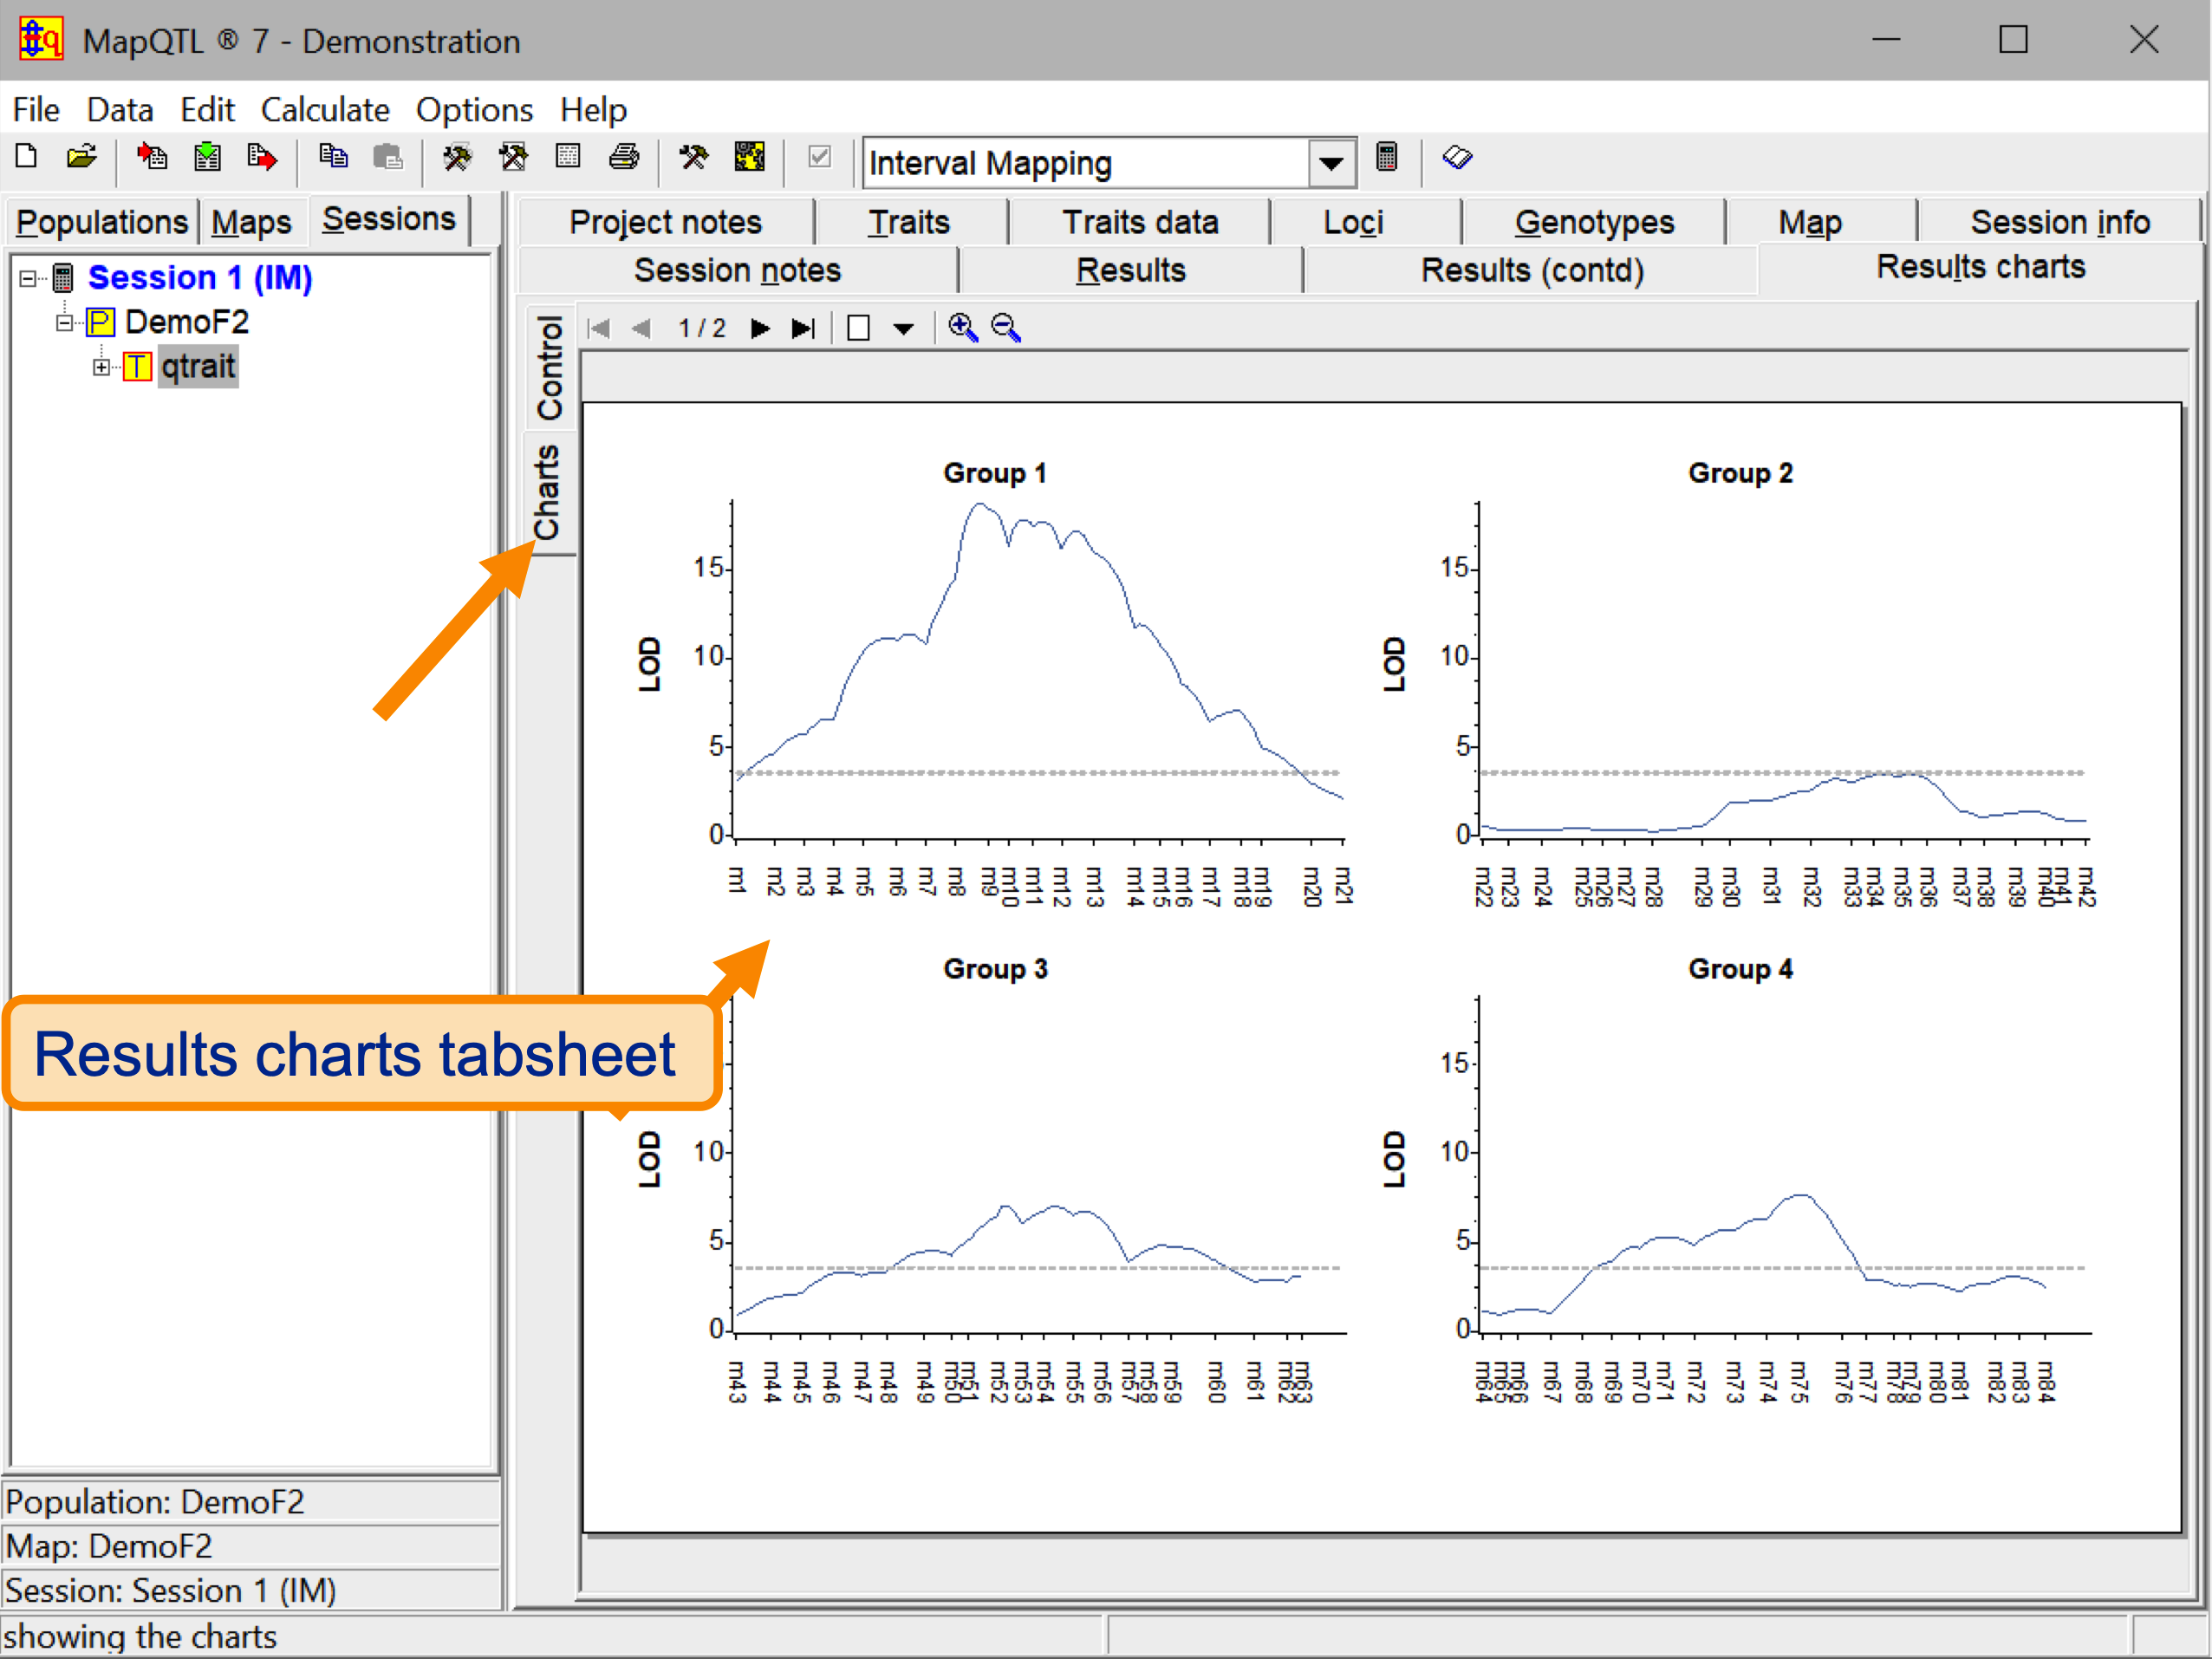Open the Session notes tab
The height and width of the screenshot is (1659, 2212).
tap(738, 270)
